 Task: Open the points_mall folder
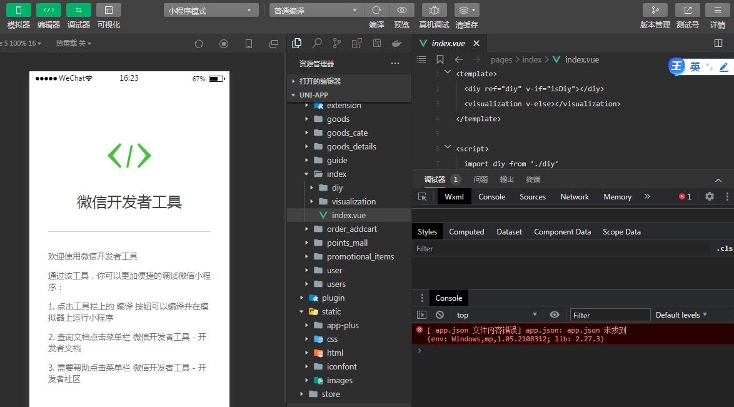pos(349,243)
